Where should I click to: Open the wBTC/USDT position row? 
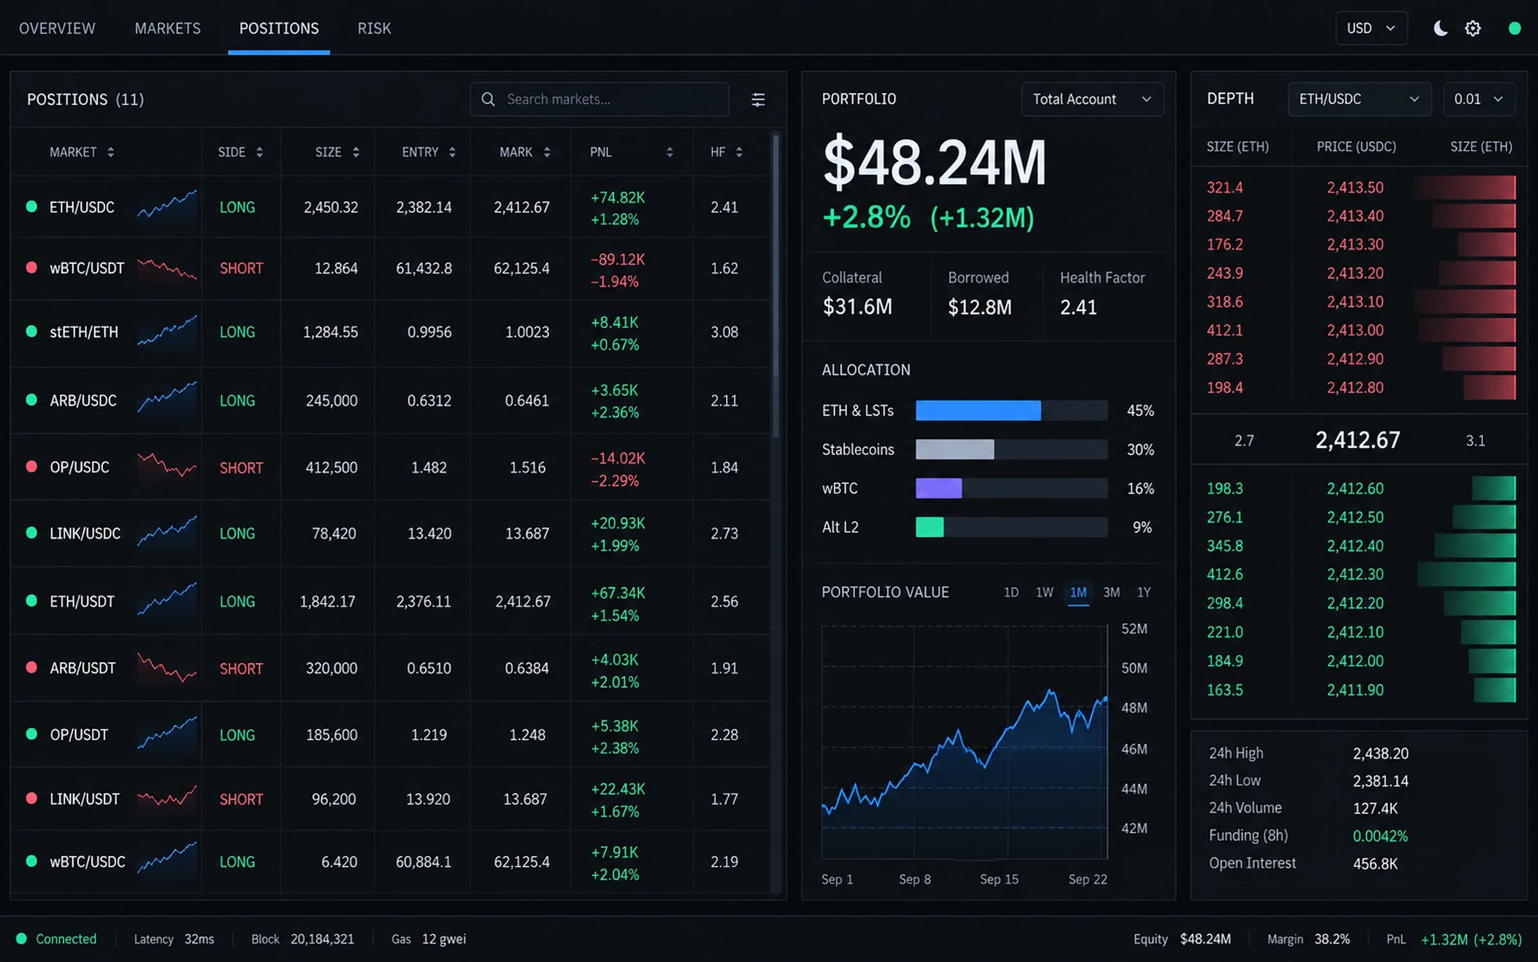(x=390, y=269)
